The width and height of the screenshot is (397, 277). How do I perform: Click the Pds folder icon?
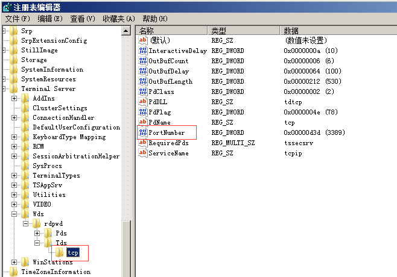pos(48,233)
